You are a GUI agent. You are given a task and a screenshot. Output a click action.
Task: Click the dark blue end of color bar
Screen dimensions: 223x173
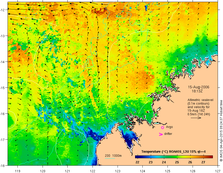click(x=137, y=157)
